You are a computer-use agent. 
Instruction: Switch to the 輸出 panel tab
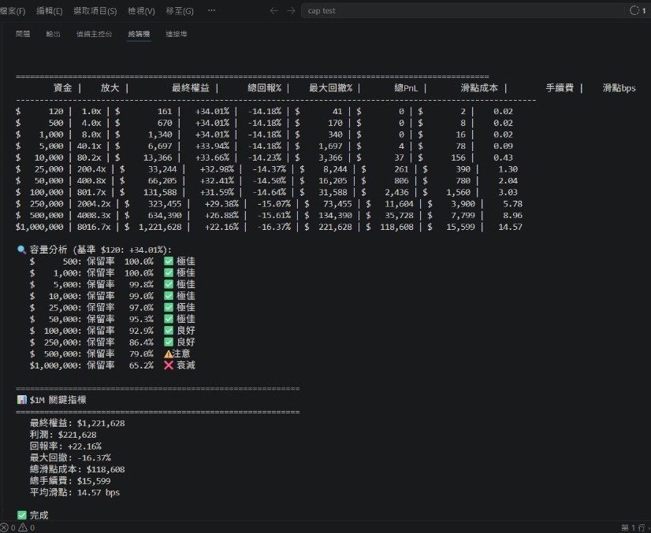[x=53, y=34]
